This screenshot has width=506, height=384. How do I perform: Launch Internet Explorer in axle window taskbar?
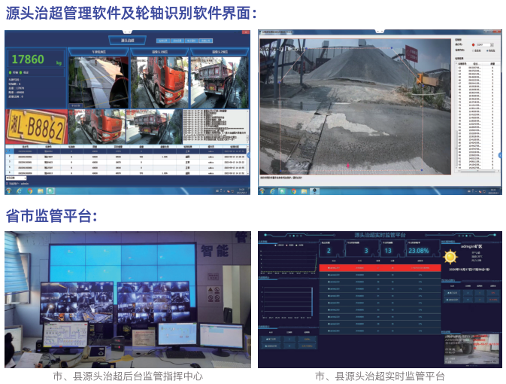click(273, 191)
